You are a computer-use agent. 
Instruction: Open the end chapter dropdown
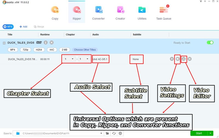84,59
